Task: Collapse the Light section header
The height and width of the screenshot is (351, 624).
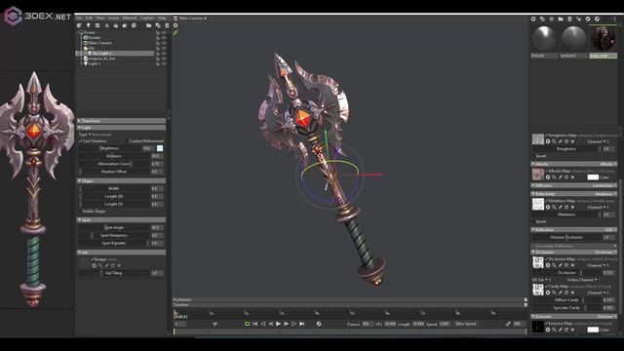Action: coord(121,128)
